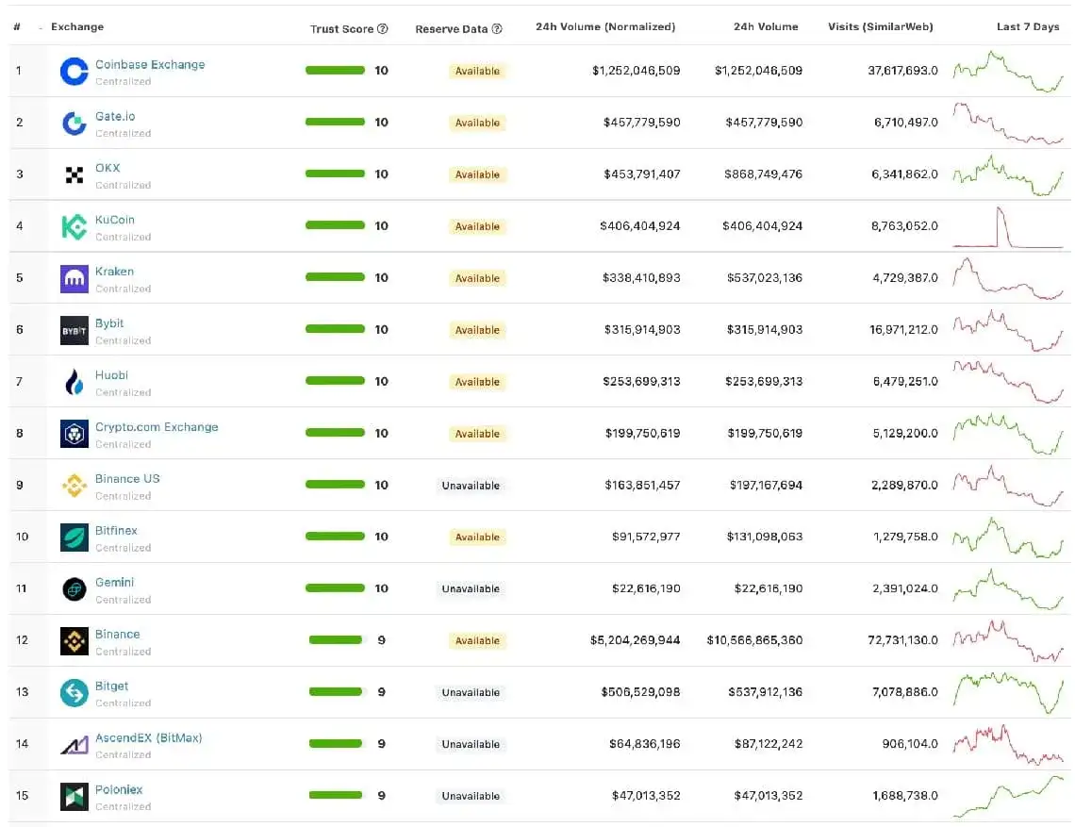Click the Crypto.com Exchange logo icon
The image size is (1075, 827).
[x=74, y=434]
